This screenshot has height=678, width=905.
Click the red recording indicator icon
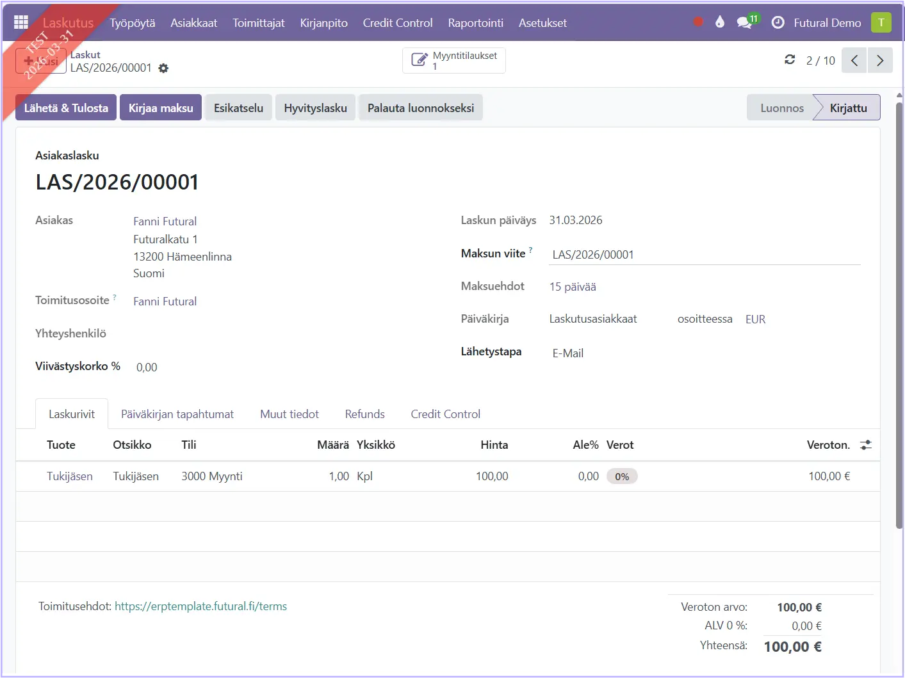[x=698, y=22]
